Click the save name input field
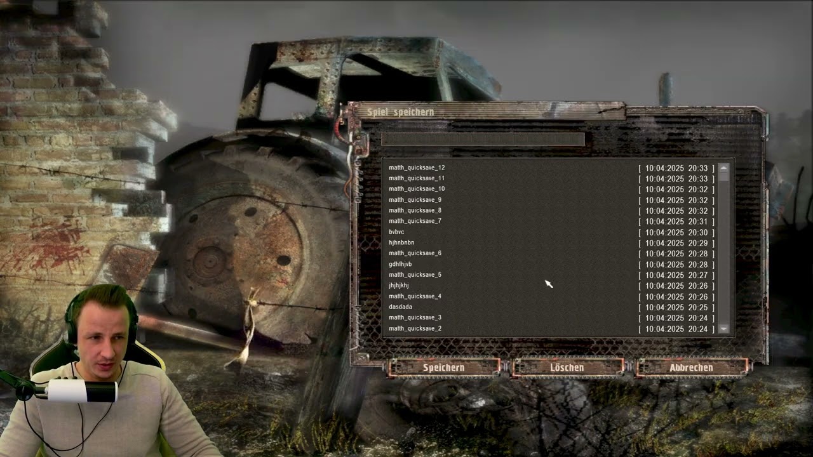 [483, 139]
